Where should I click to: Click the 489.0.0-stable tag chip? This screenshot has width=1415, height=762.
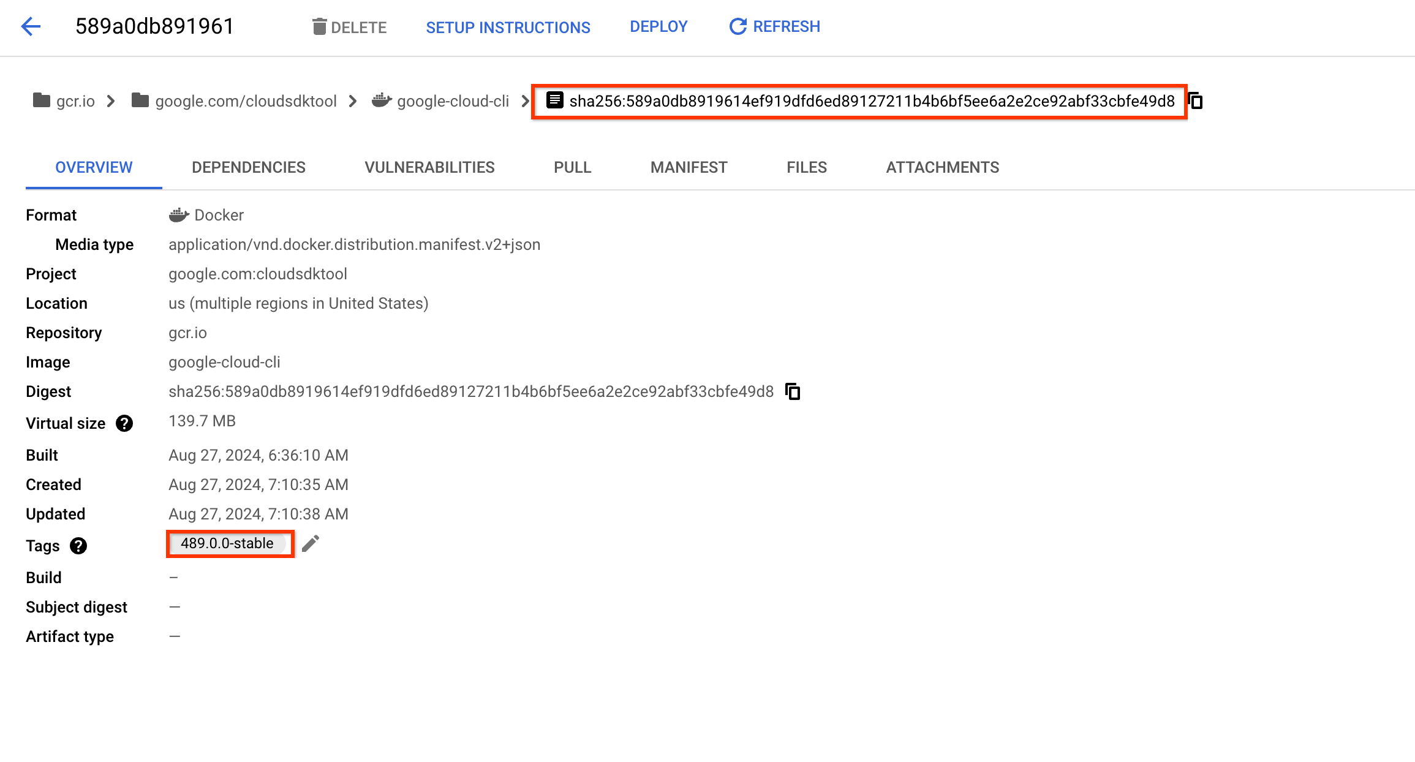pos(227,543)
